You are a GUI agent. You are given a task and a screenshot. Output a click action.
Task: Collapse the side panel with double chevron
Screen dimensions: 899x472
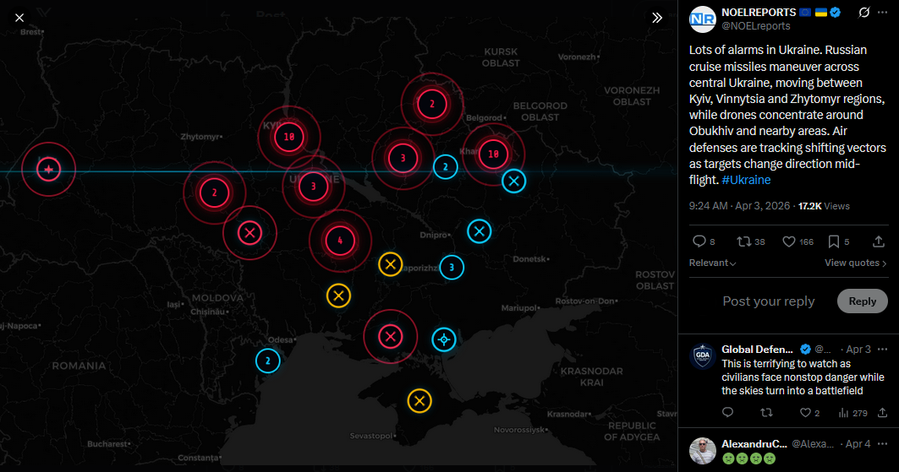[x=657, y=18]
